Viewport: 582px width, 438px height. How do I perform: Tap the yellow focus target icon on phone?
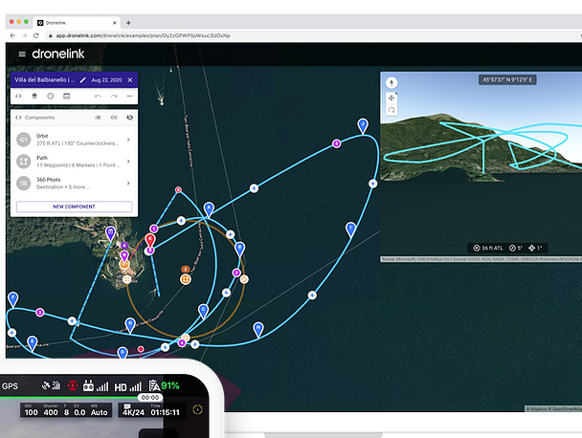198,410
